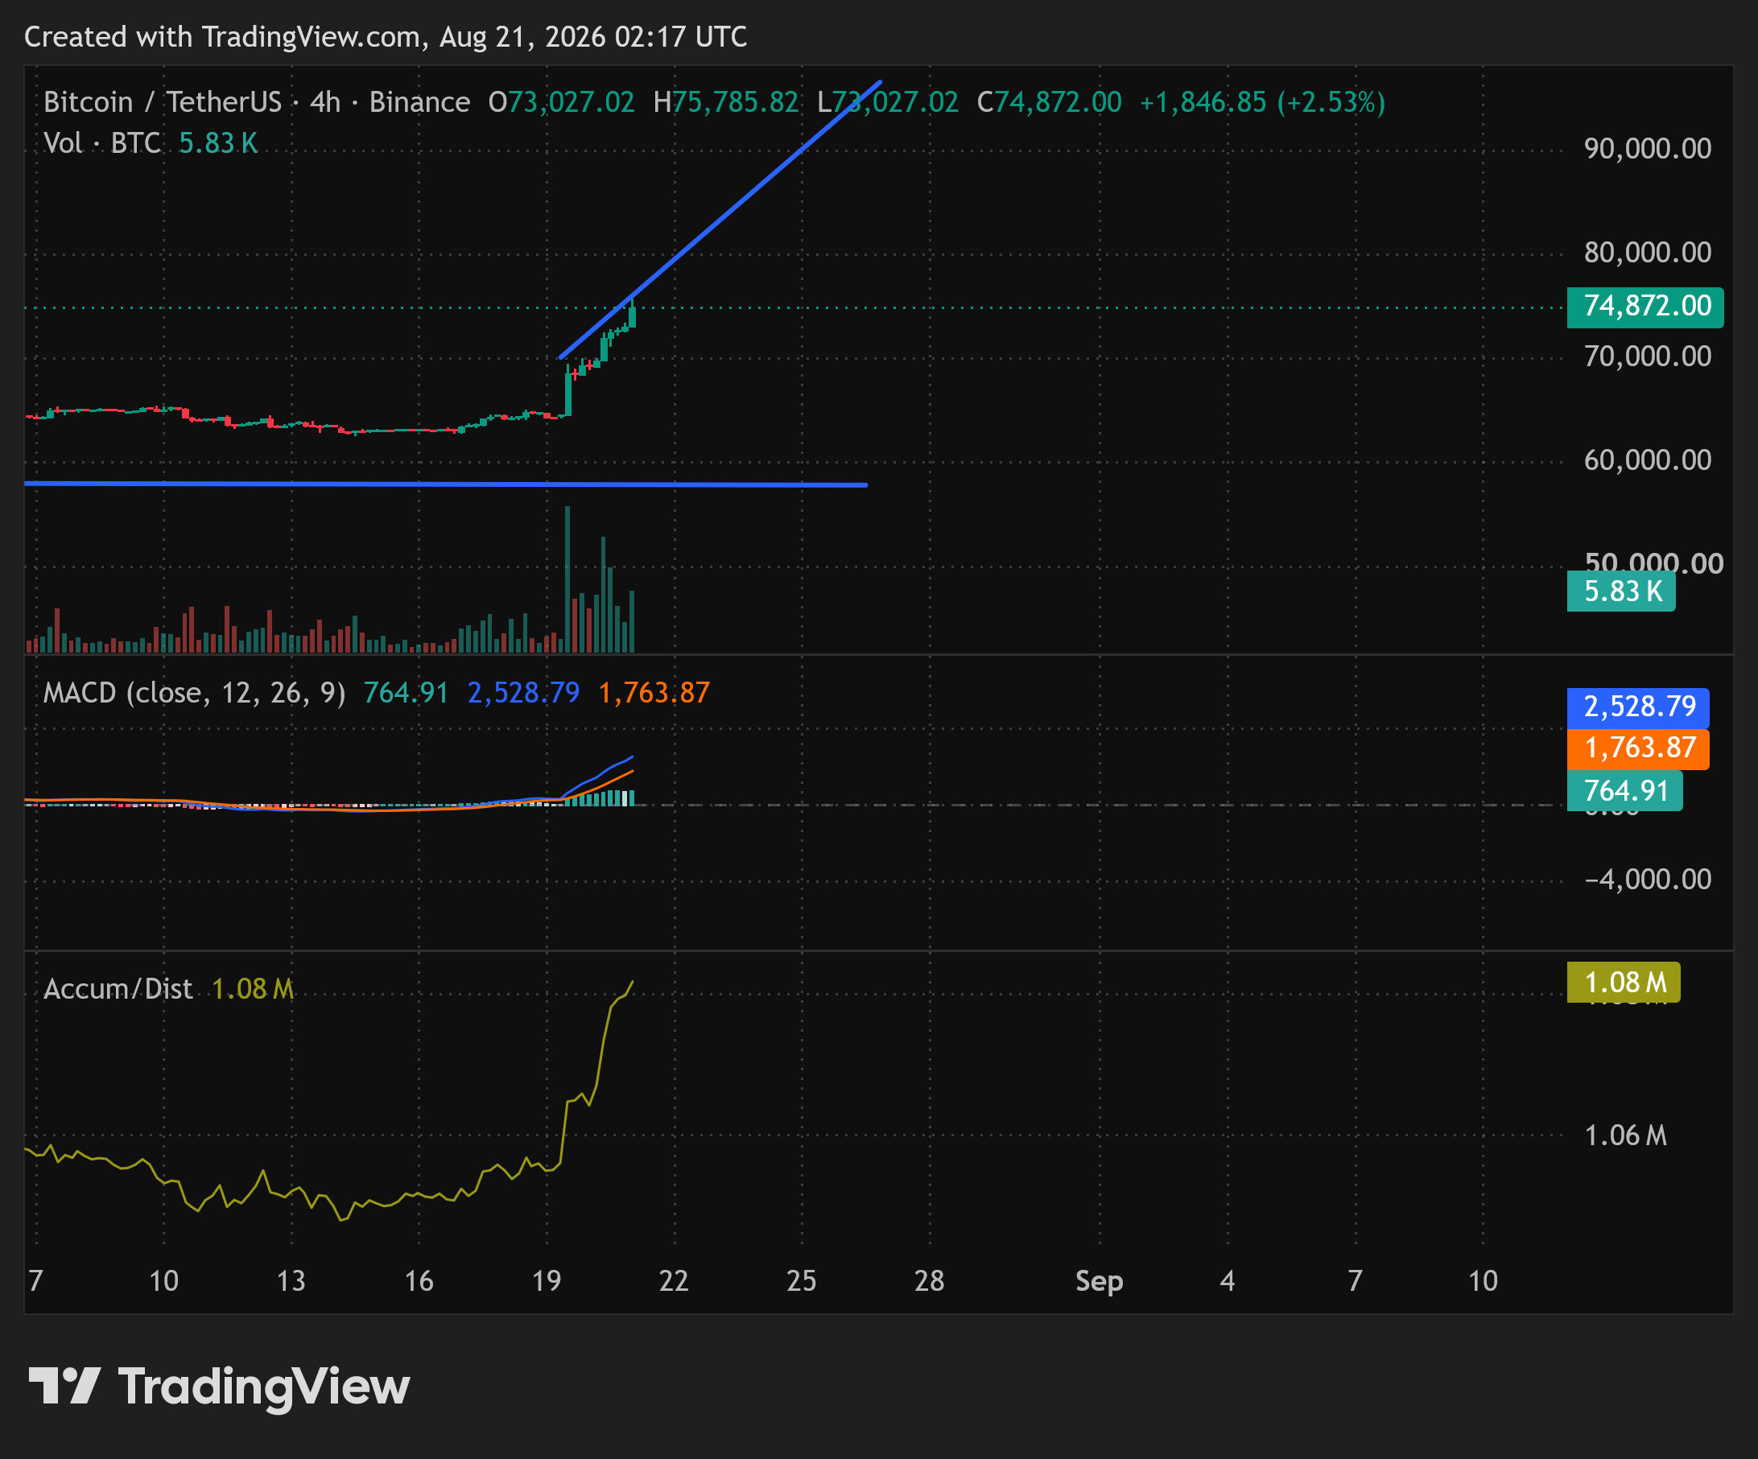The height and width of the screenshot is (1459, 1758).
Task: Click the 1.08 M value beside Accum/Dist
Action: point(253,989)
